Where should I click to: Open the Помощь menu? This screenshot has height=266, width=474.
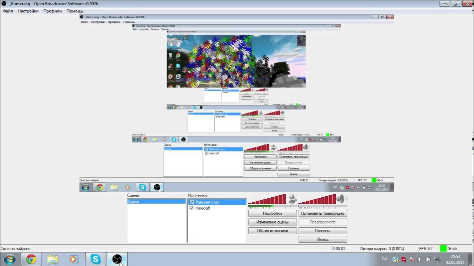click(75, 11)
